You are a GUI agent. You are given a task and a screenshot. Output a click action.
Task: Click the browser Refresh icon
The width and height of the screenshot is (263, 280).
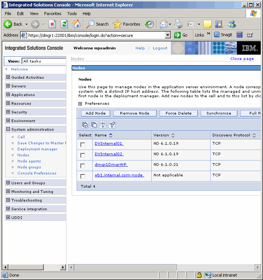pos(65,24)
